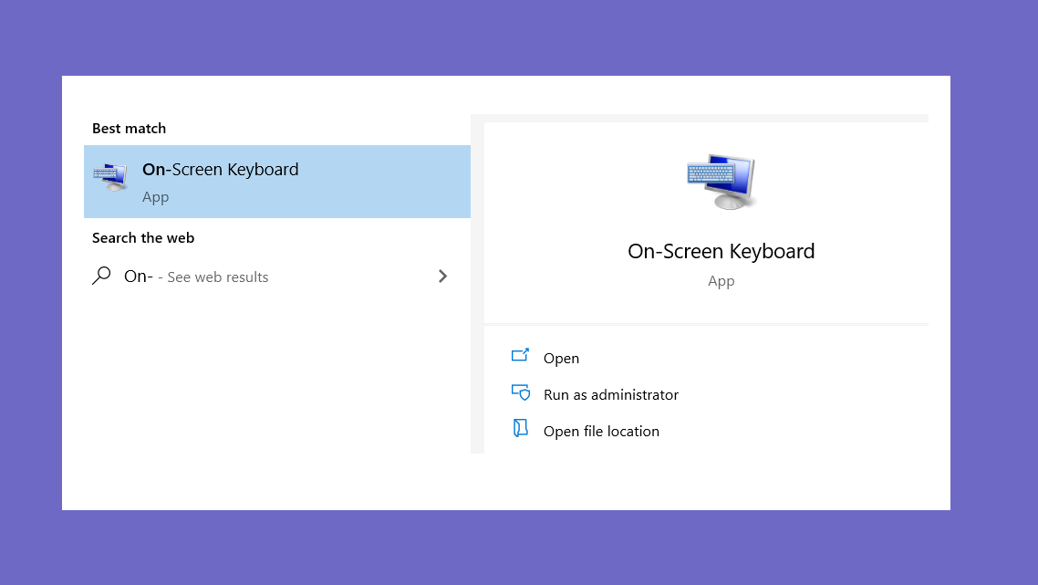Click the 'On- - See web results' row
Image resolution: width=1038 pixels, height=585 pixels.
pos(276,277)
